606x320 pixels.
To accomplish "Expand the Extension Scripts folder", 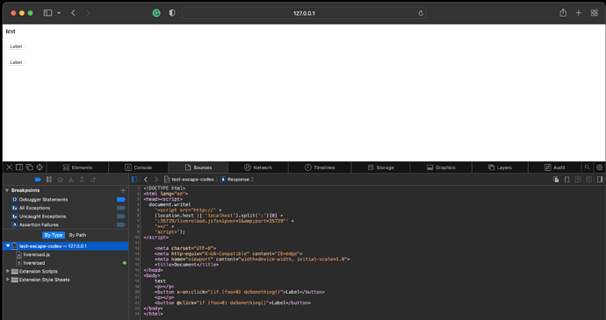I will pos(7,271).
